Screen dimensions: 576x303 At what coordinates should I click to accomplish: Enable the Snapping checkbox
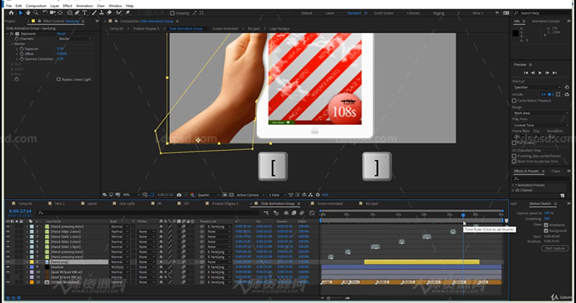(x=172, y=13)
